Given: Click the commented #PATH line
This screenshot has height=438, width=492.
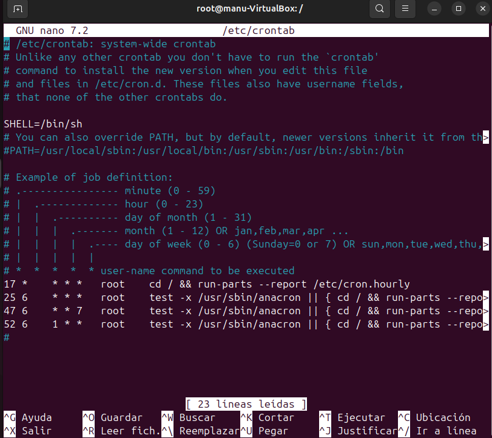Looking at the screenshot, I should tap(203, 151).
